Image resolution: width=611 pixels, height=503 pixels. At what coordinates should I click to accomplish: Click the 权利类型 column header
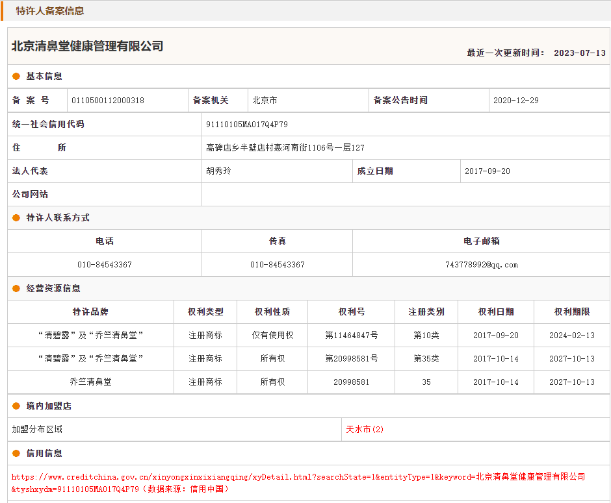pyautogui.click(x=205, y=312)
